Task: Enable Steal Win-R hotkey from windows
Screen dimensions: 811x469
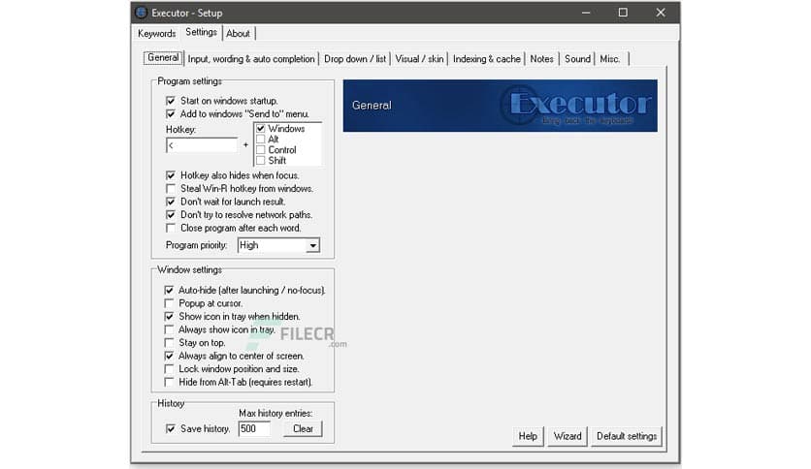Action: [171, 189]
